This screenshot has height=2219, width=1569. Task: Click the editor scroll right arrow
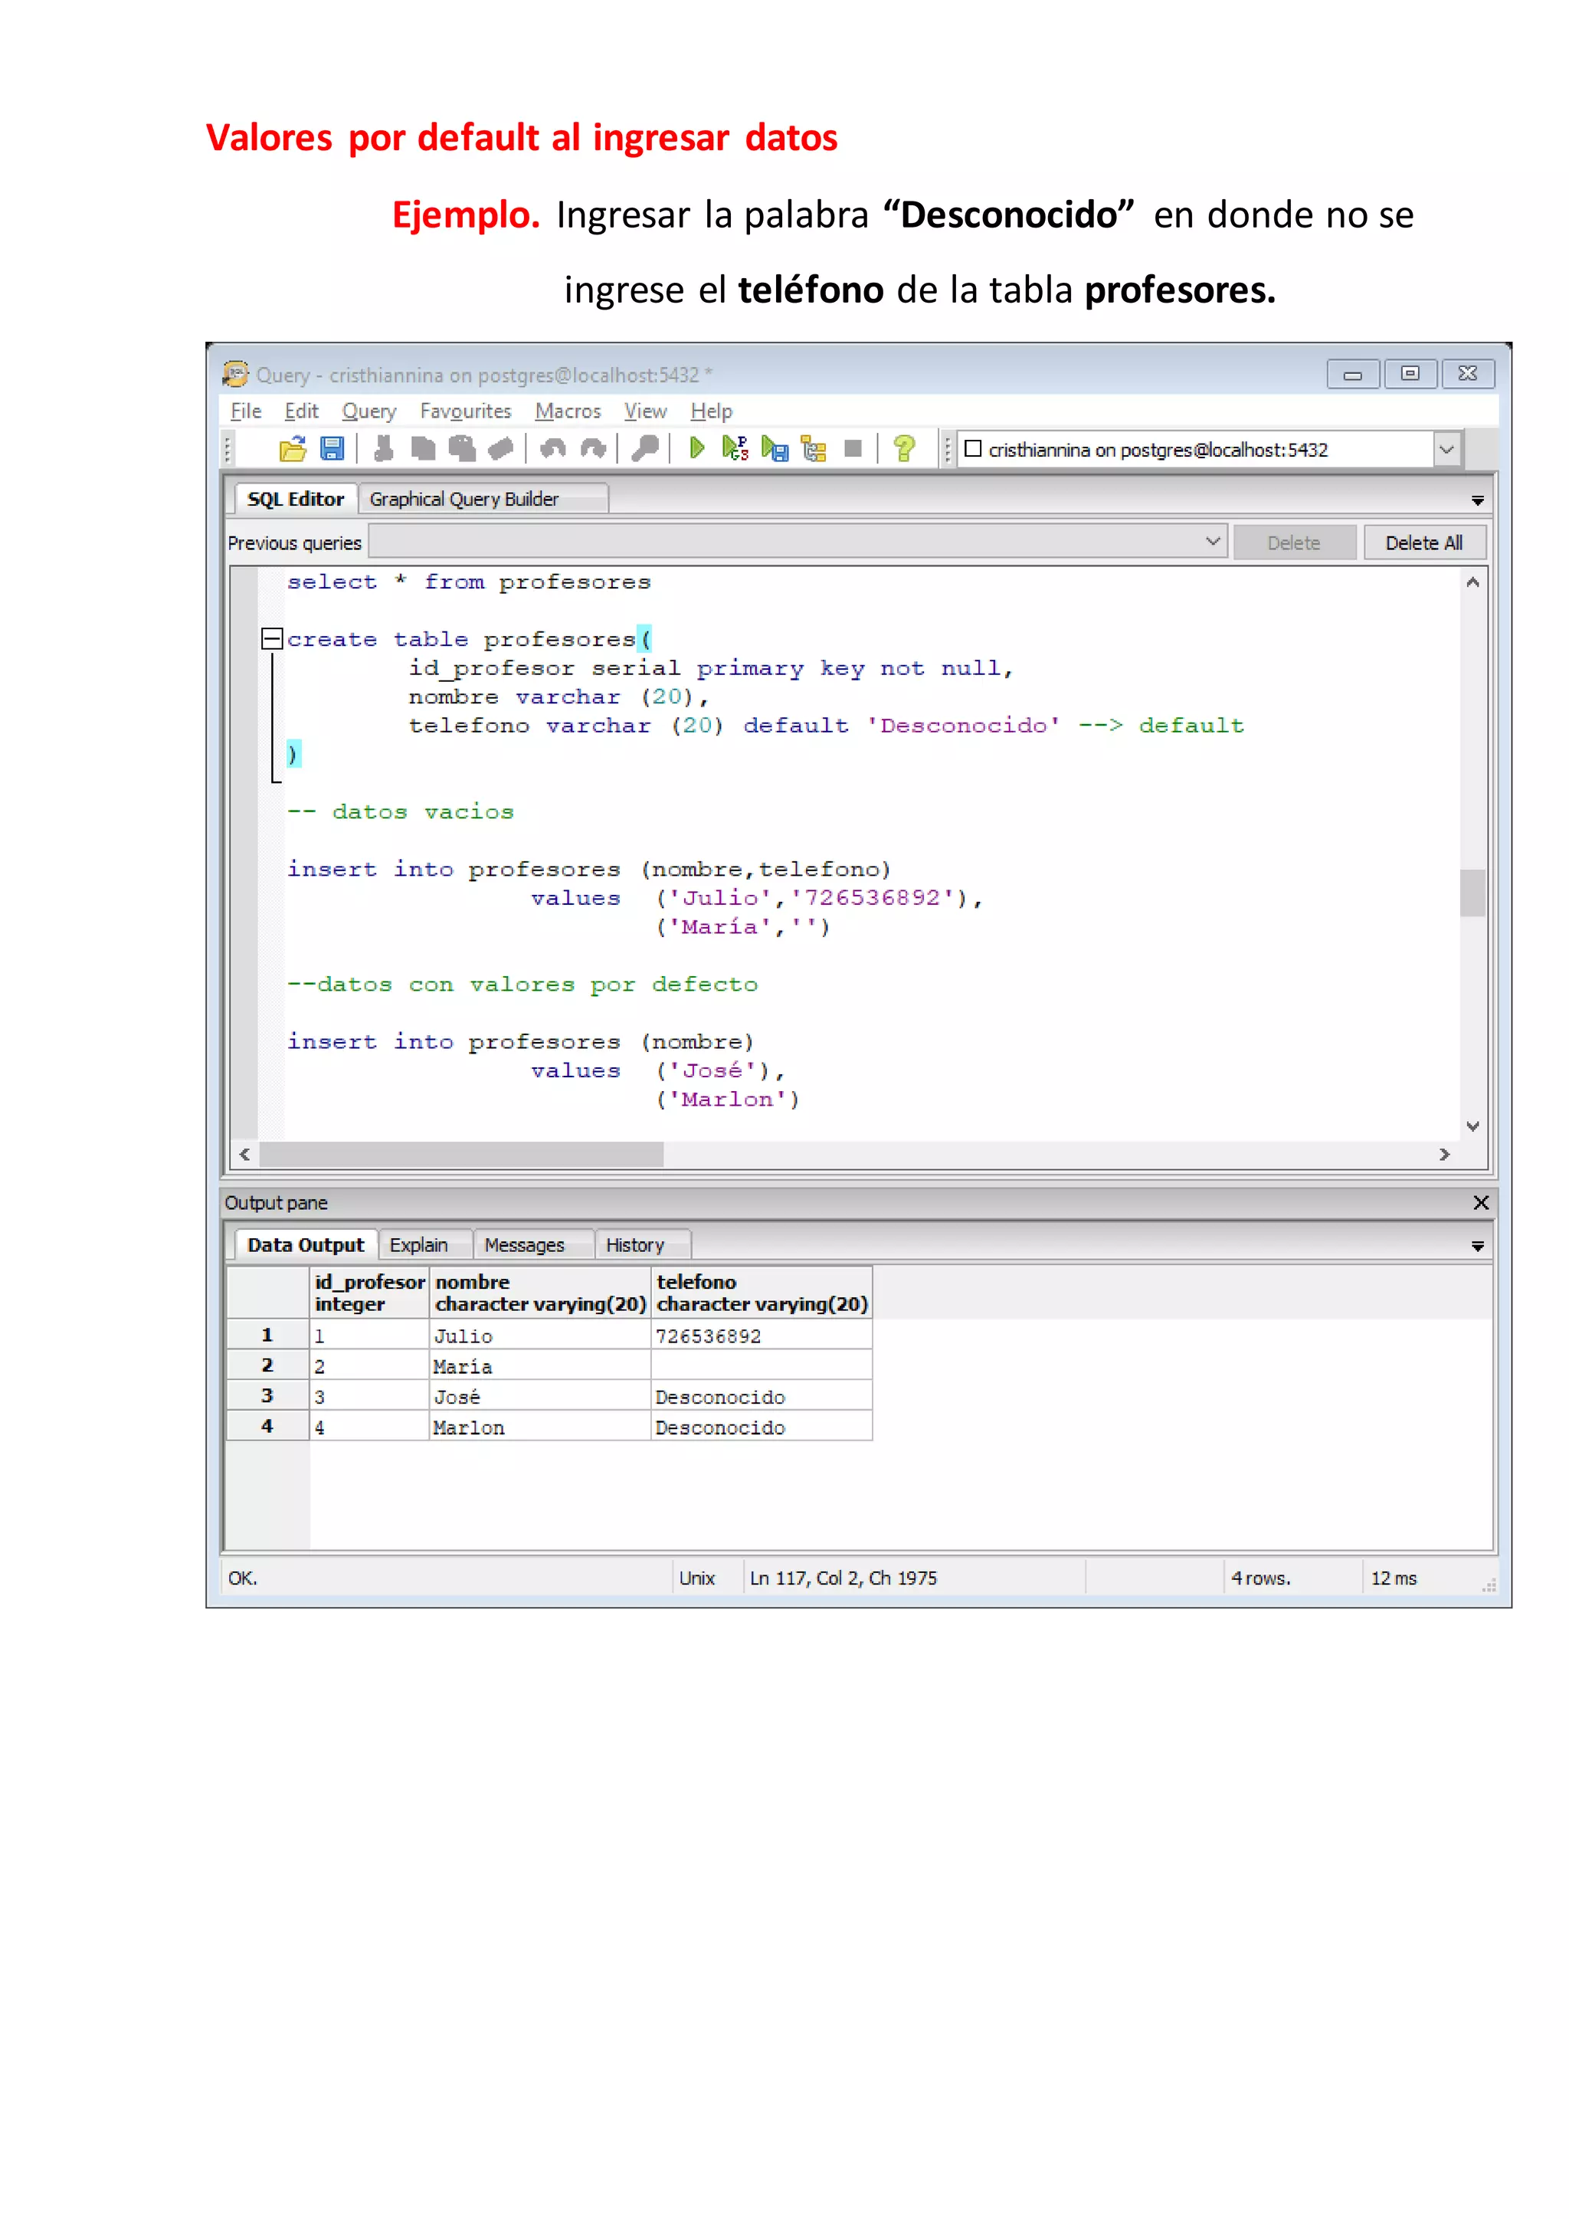point(1444,1154)
